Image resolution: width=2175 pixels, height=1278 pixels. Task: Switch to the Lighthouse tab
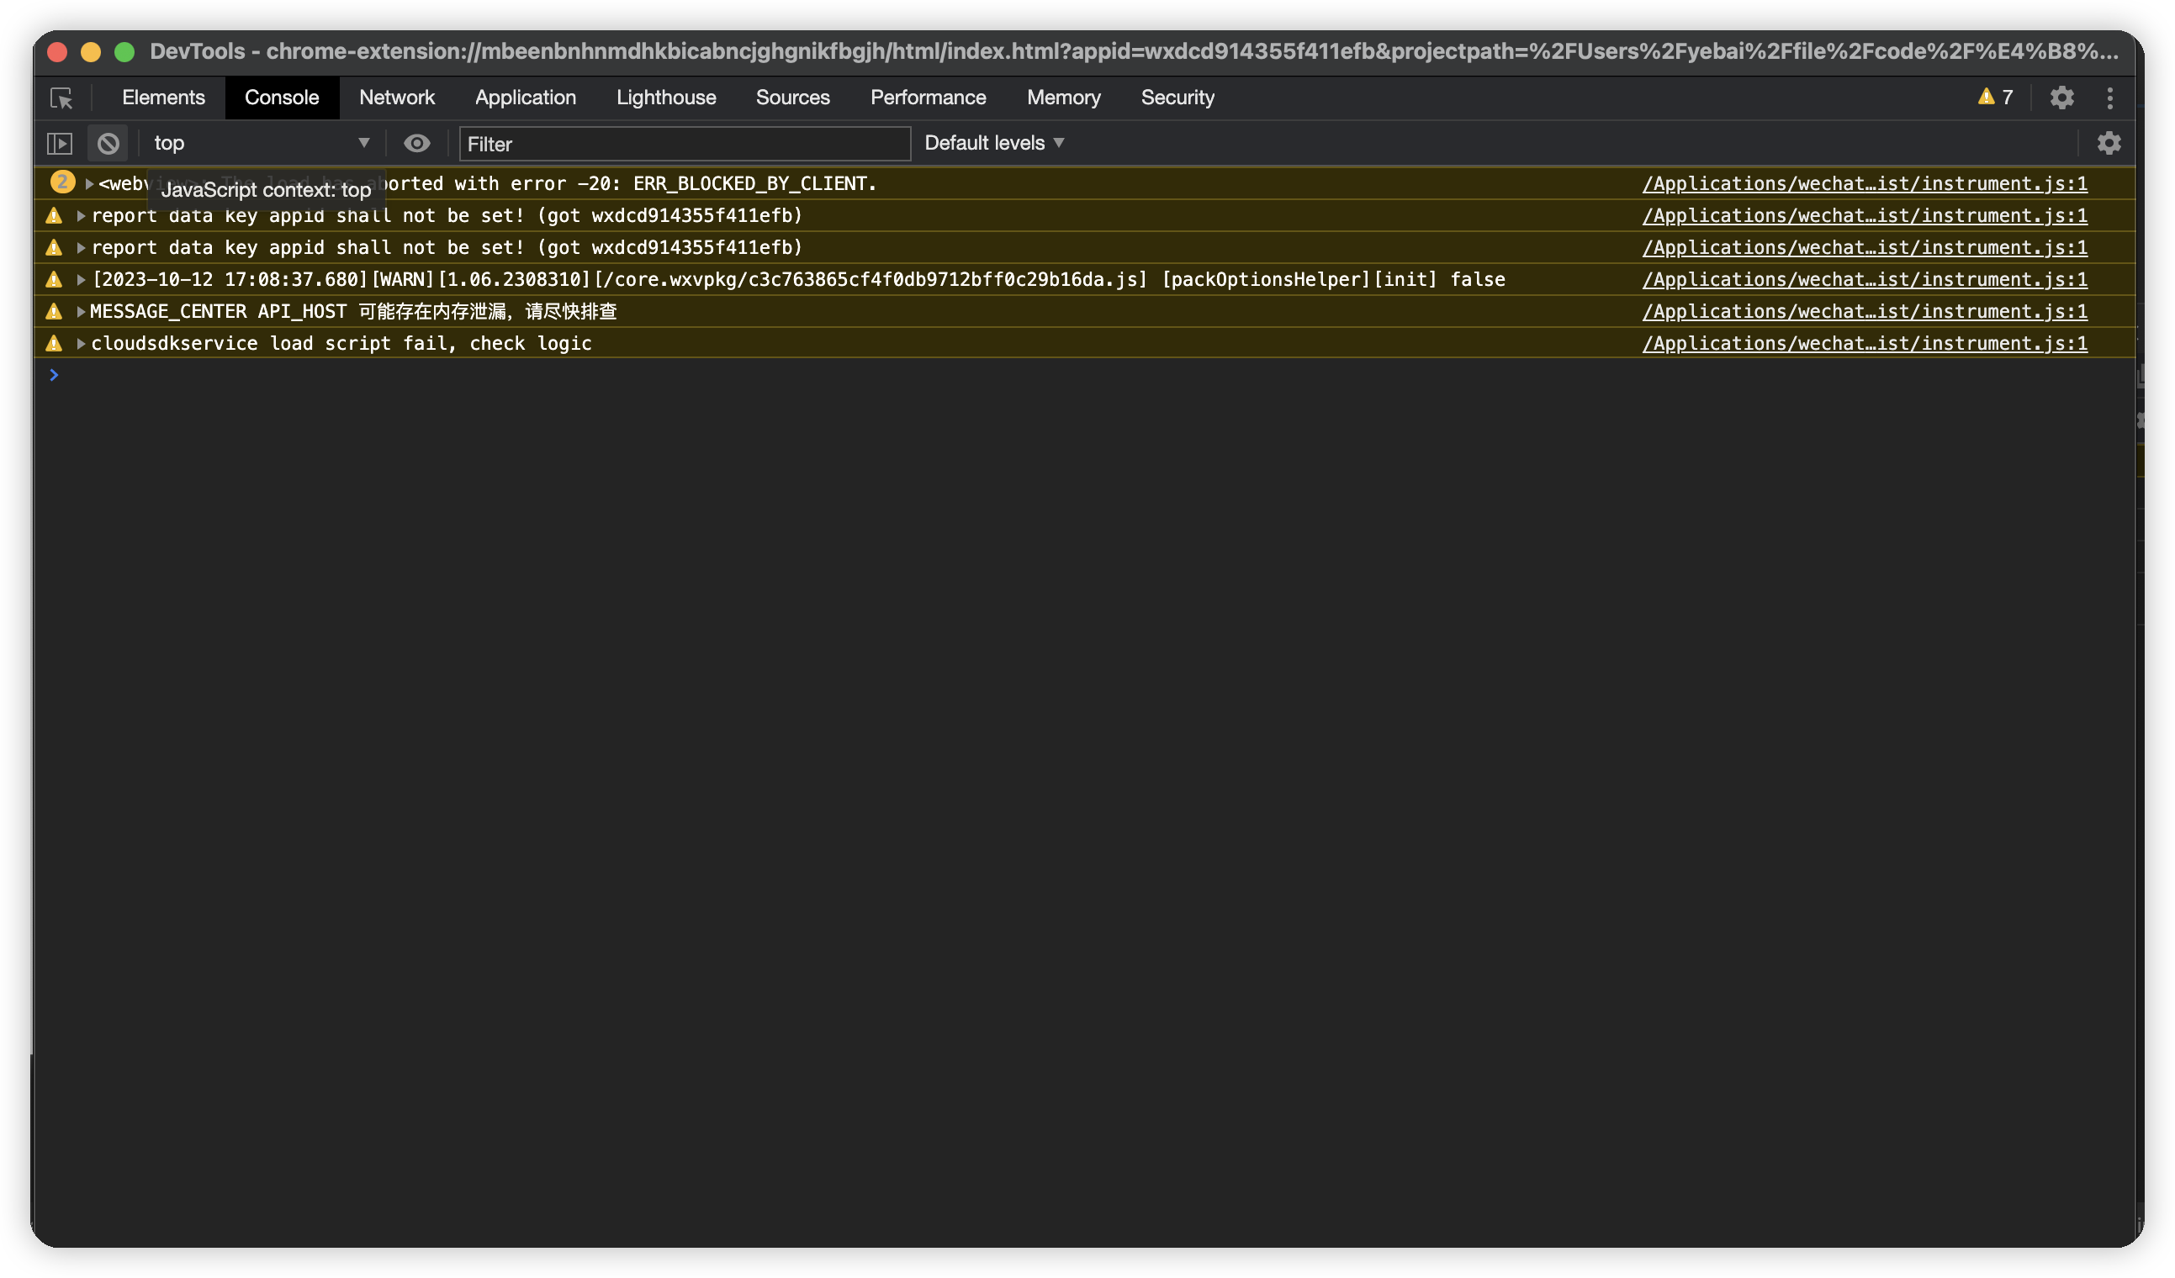pos(665,98)
